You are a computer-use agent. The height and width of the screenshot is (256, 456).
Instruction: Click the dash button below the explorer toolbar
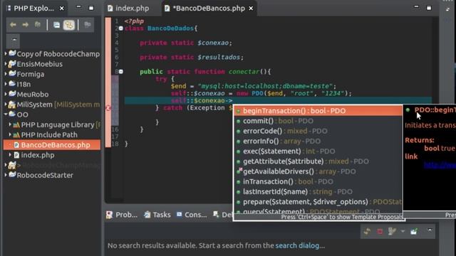tap(14, 40)
